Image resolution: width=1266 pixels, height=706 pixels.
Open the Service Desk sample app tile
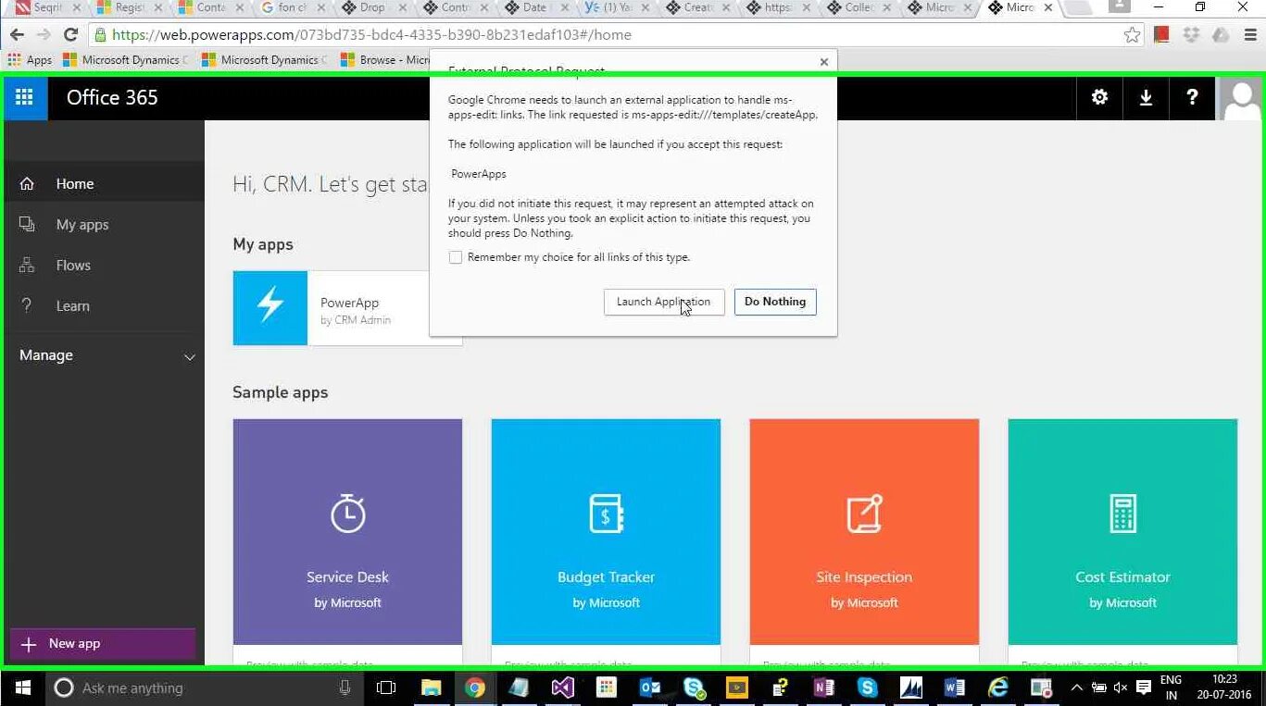(347, 532)
